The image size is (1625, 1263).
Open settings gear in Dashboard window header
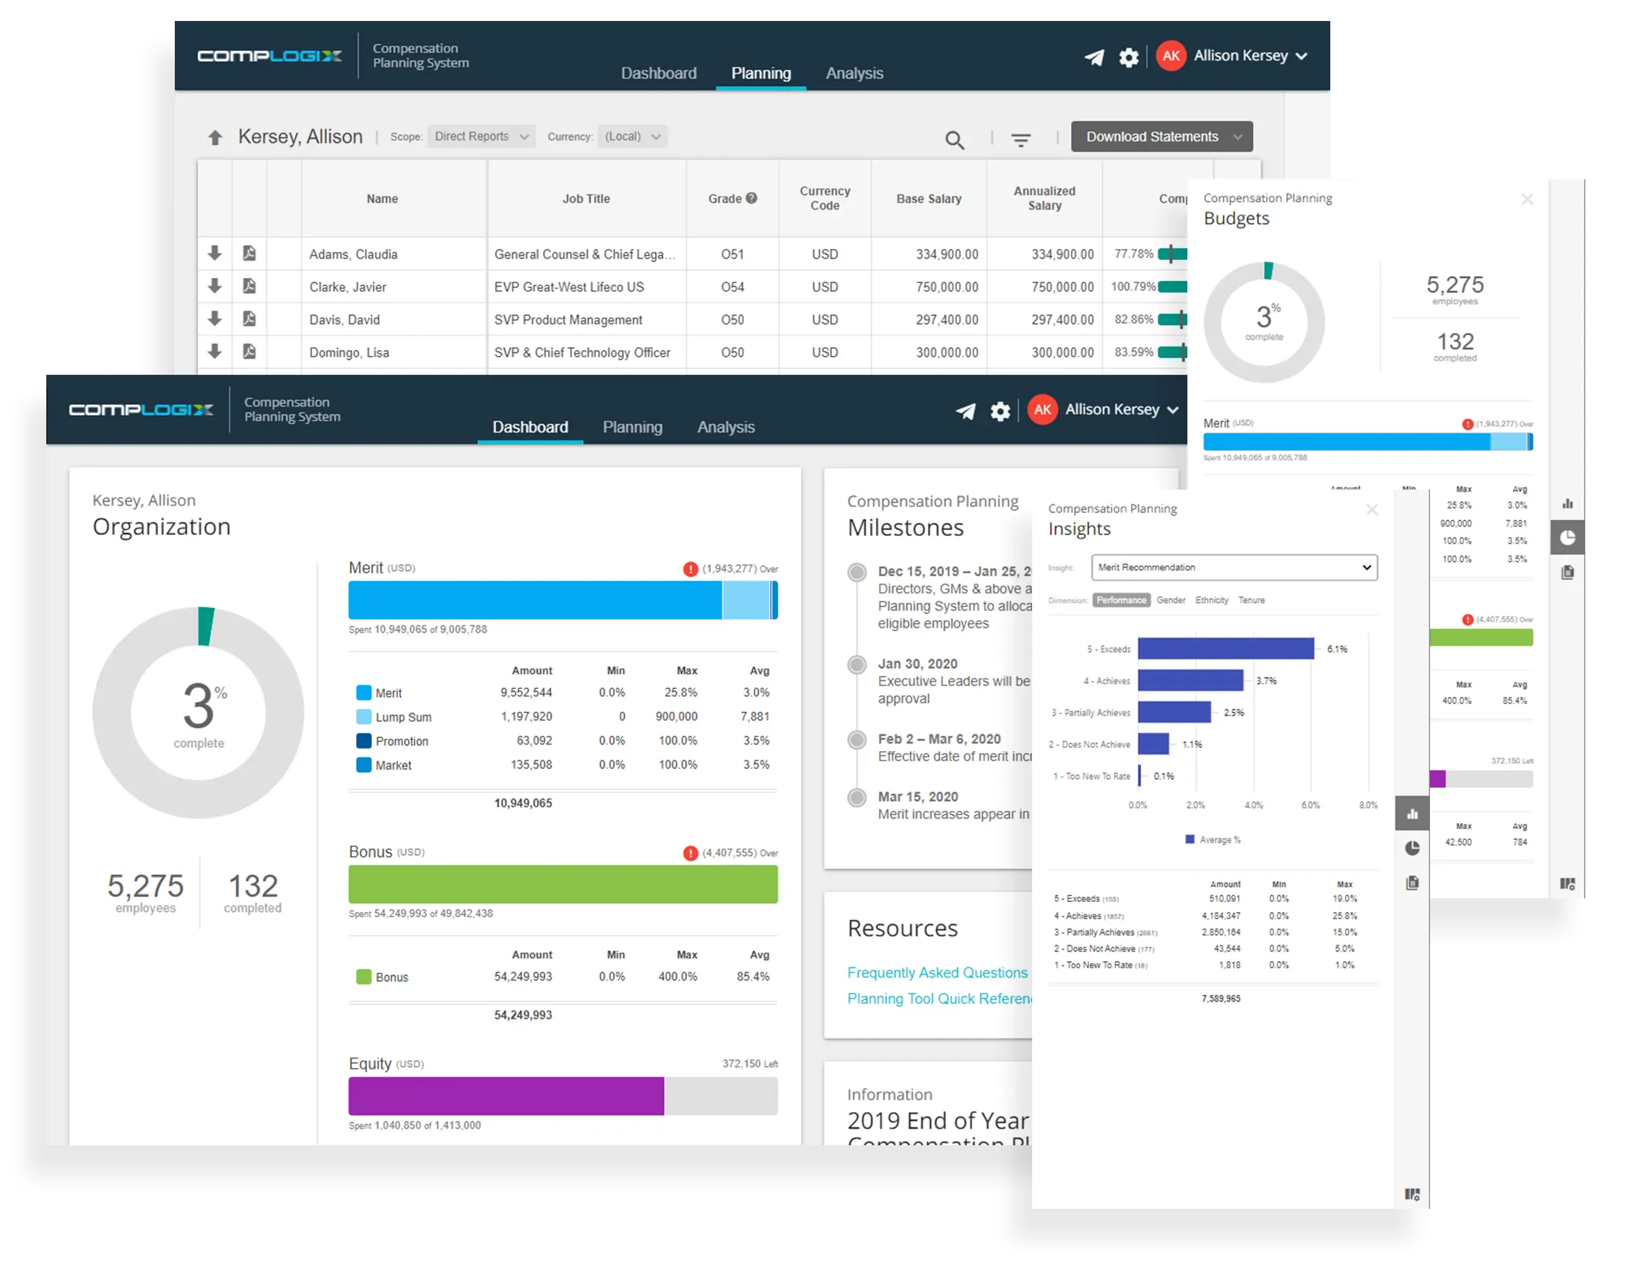[1000, 411]
